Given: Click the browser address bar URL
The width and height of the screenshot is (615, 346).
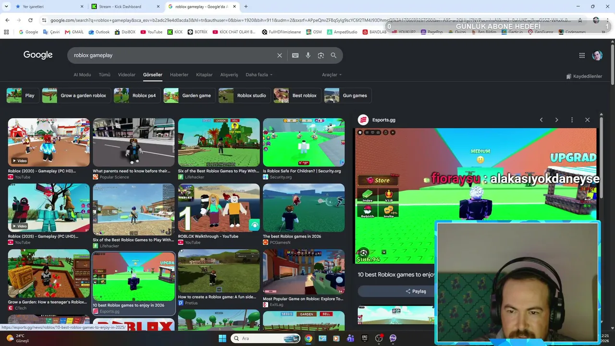Looking at the screenshot, I should click(x=310, y=20).
